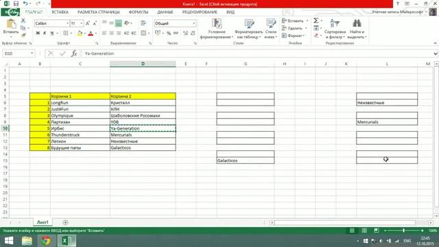Collapse the ribbon with the chevron
The image size is (439, 247).
[435, 43]
